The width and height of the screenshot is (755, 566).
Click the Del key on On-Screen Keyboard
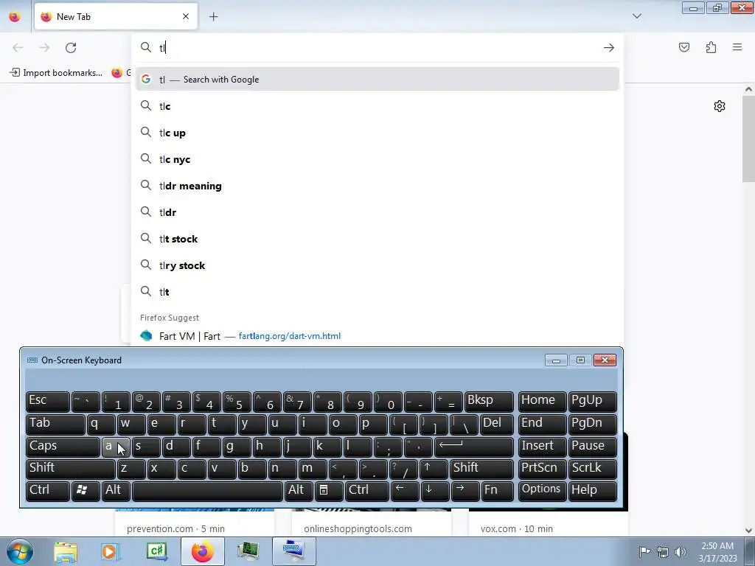coord(496,424)
